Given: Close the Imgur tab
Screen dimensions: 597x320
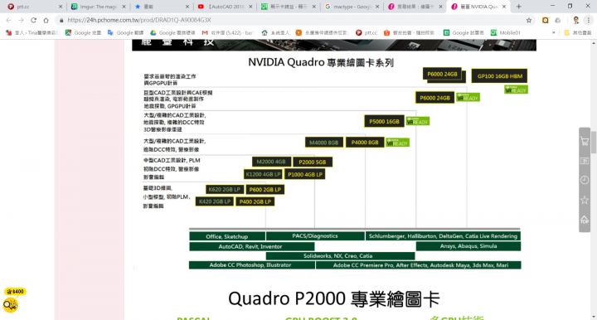Looking at the screenshot, I should (x=124, y=7).
